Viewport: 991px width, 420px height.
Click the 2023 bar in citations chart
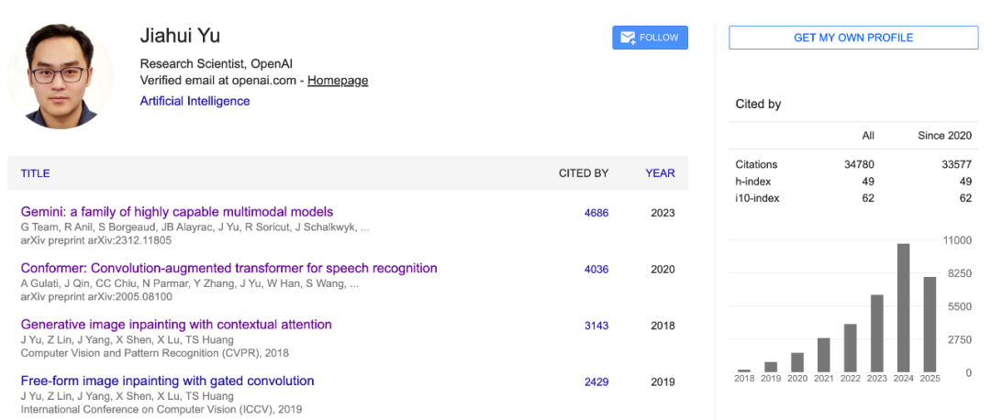pos(876,333)
